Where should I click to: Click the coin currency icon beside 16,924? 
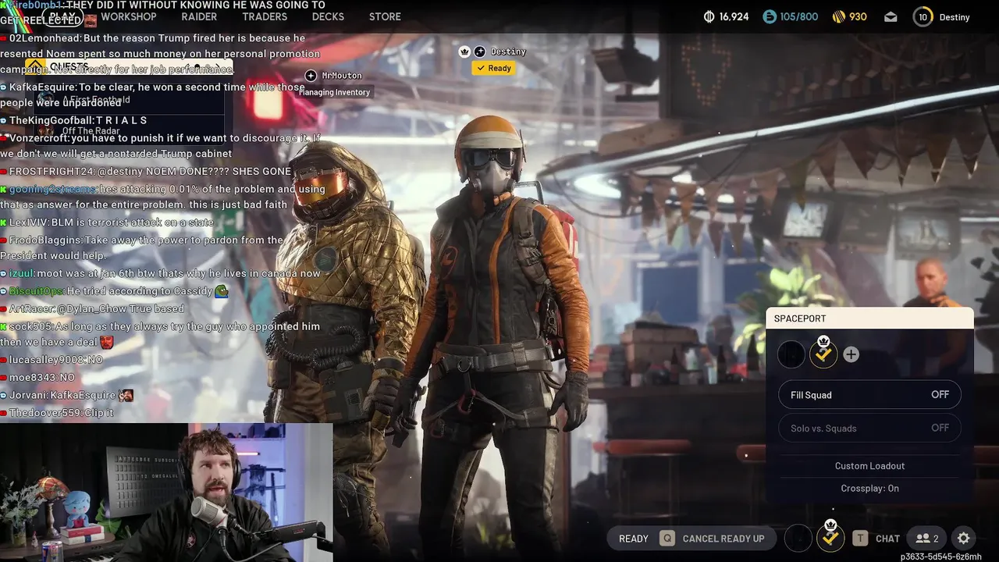(x=709, y=16)
